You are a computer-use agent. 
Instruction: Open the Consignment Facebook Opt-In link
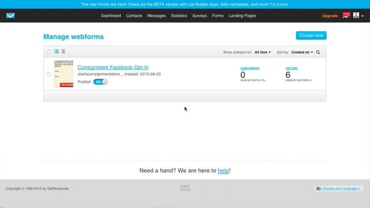pyautogui.click(x=113, y=67)
